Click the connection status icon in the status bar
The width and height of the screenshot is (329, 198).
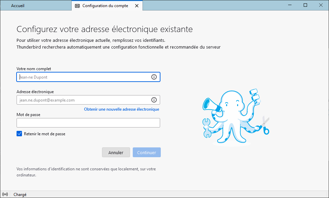coord(5,194)
